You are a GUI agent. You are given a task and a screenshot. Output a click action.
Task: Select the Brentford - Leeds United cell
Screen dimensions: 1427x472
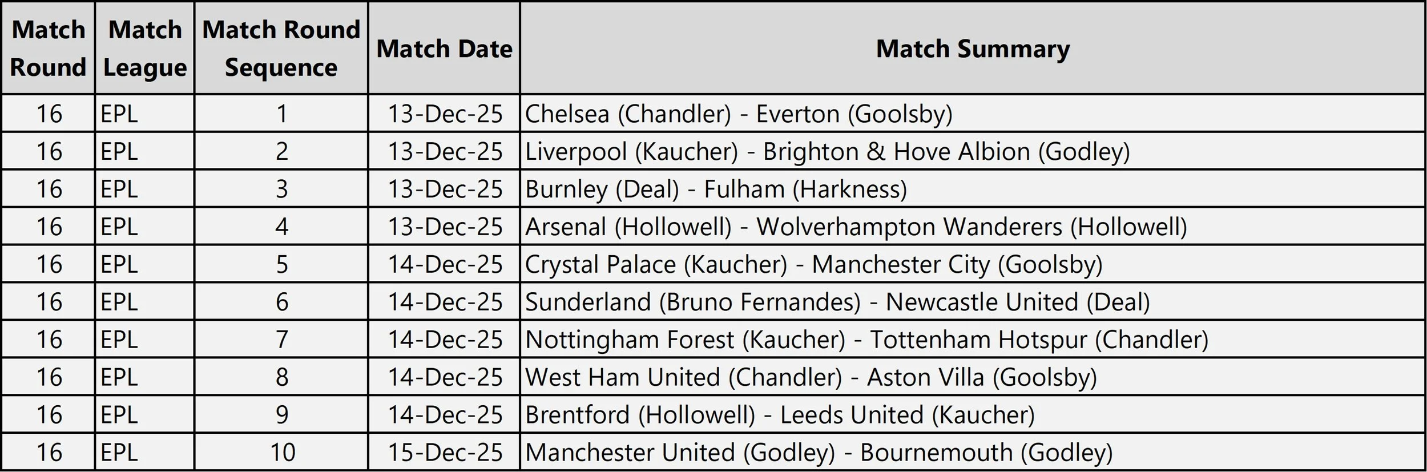pyautogui.click(x=973, y=415)
